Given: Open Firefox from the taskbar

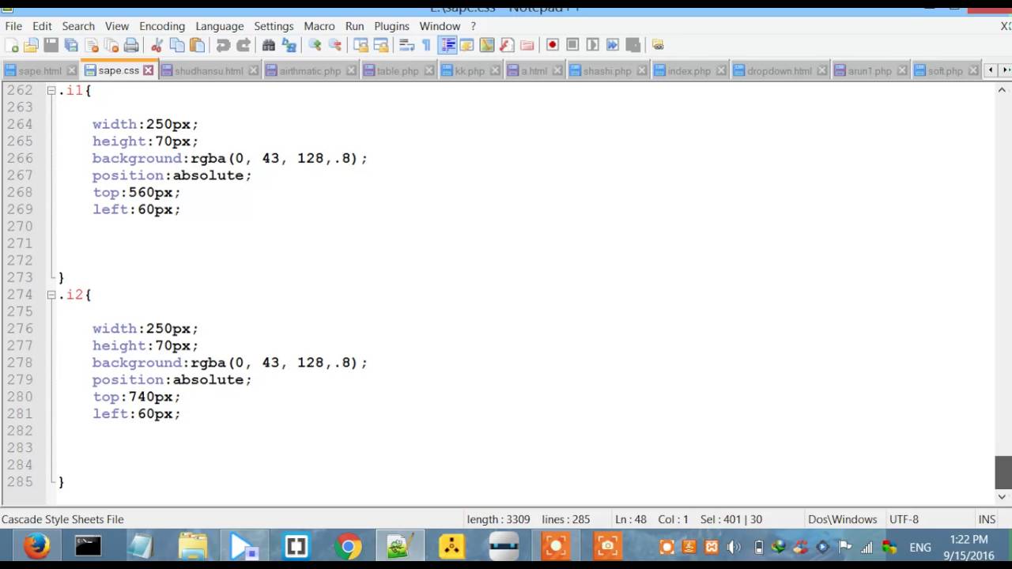Looking at the screenshot, I should [x=36, y=547].
